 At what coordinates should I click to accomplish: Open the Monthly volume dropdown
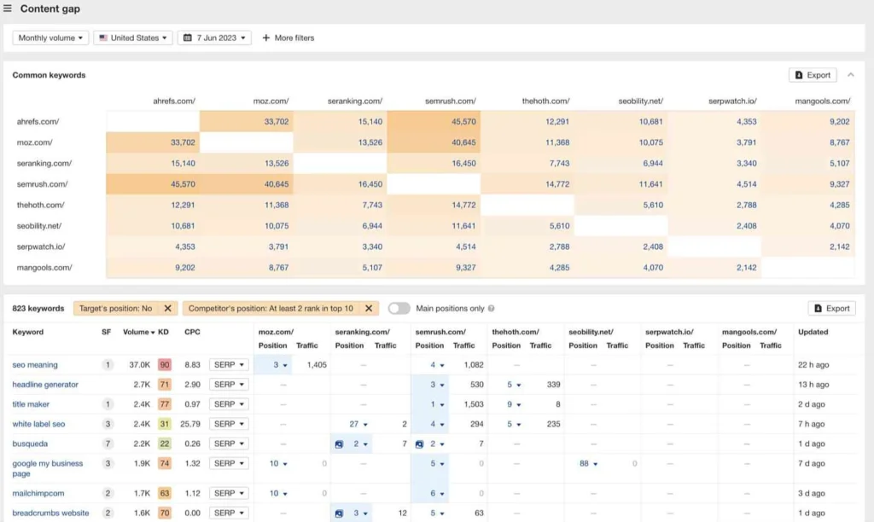coord(50,38)
